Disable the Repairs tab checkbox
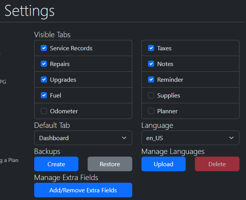The height and width of the screenshot is (200, 246). pos(44,64)
